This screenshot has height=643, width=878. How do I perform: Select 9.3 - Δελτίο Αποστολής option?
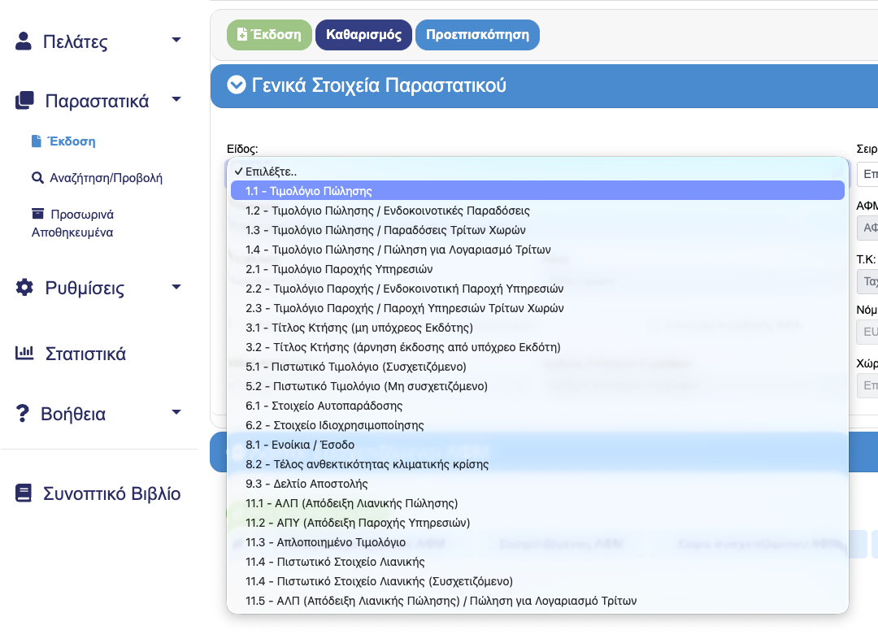(300, 484)
